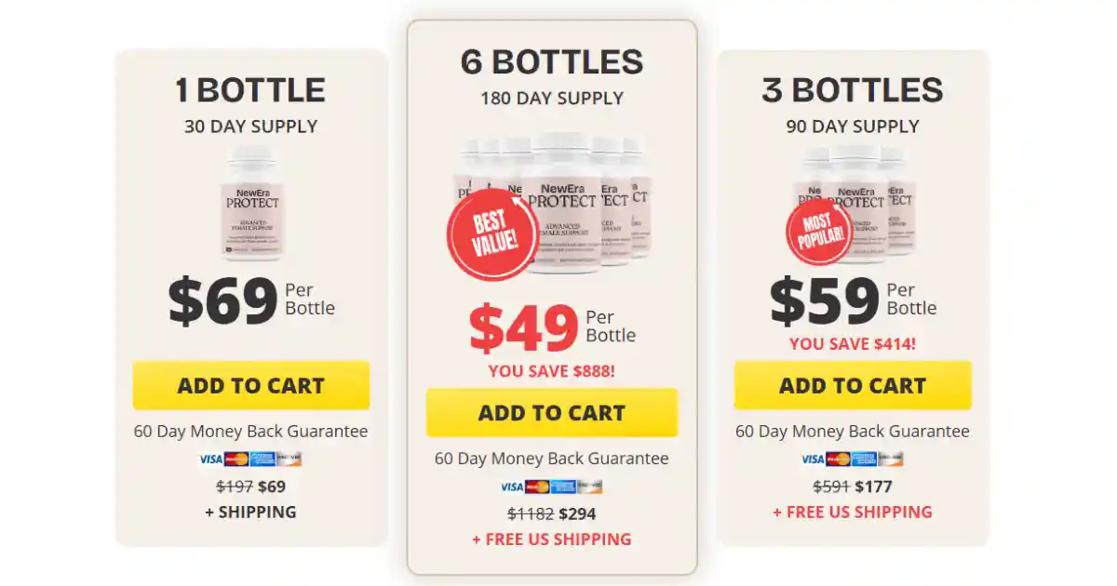Click the Discover icon in the 1 Bottle card
Image resolution: width=1117 pixels, height=586 pixels.
289,459
